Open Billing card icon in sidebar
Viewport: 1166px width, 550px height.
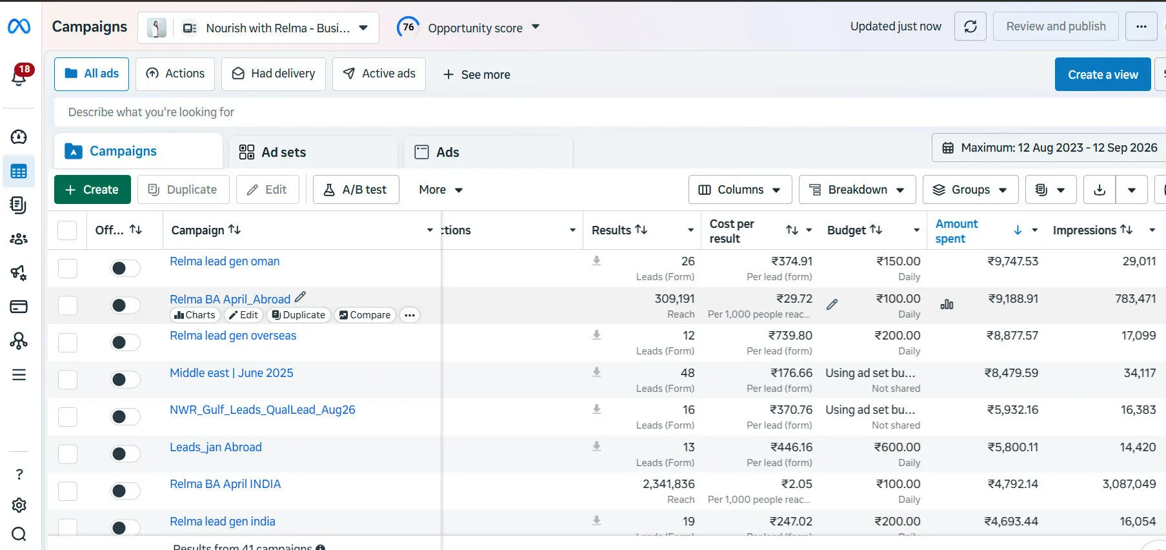pos(19,306)
